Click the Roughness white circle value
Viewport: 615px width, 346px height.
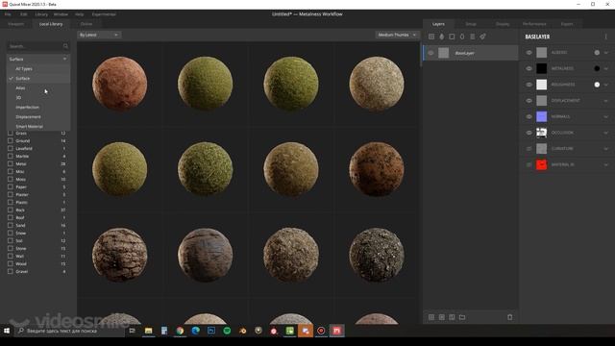pos(597,85)
